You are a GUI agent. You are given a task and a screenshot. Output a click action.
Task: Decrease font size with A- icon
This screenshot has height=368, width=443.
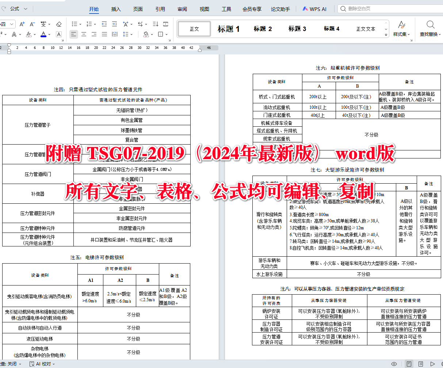point(32,24)
